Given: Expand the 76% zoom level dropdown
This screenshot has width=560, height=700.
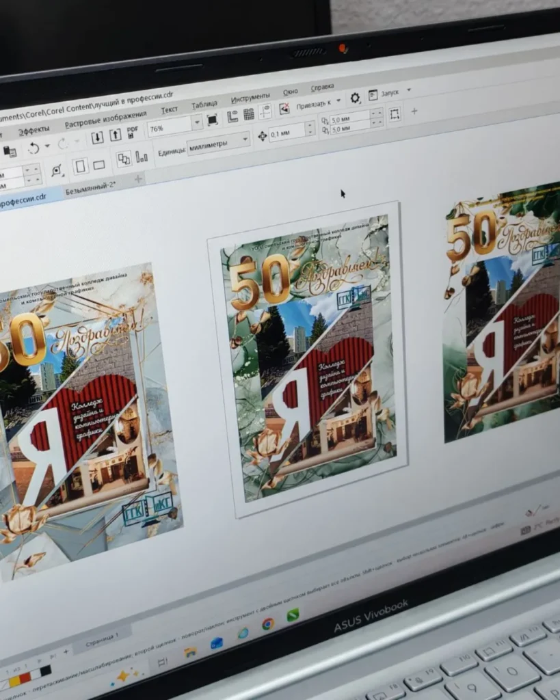Looking at the screenshot, I should click(x=197, y=122).
